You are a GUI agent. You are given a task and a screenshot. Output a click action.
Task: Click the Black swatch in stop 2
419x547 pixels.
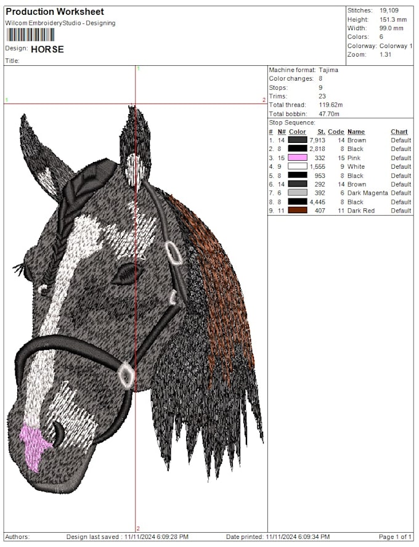point(298,148)
